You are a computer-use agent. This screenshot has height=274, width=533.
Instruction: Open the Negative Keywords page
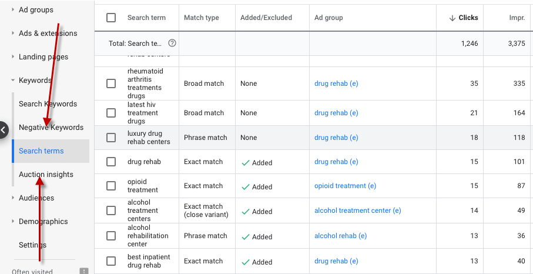51,128
